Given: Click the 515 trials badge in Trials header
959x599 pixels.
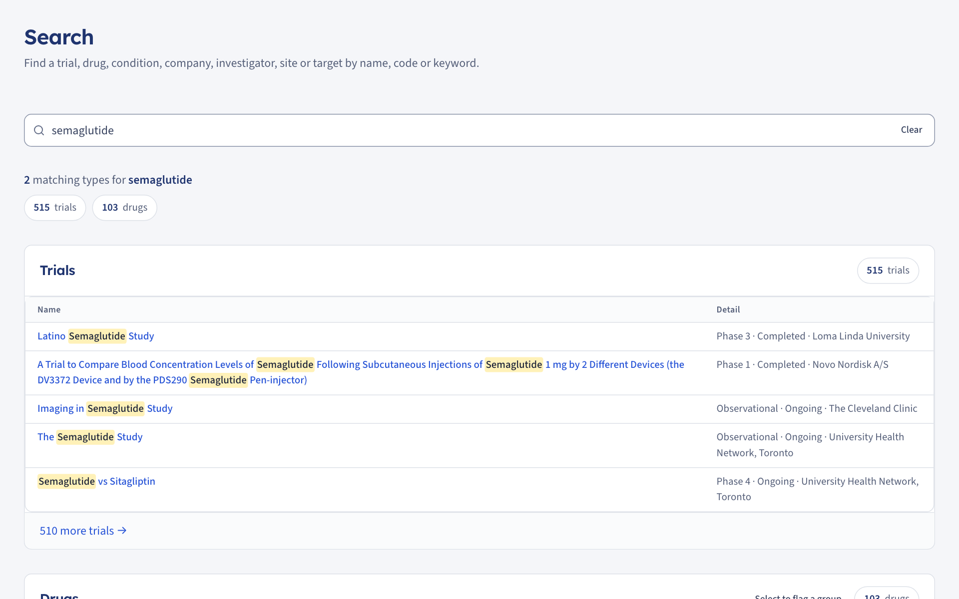Looking at the screenshot, I should [888, 271].
